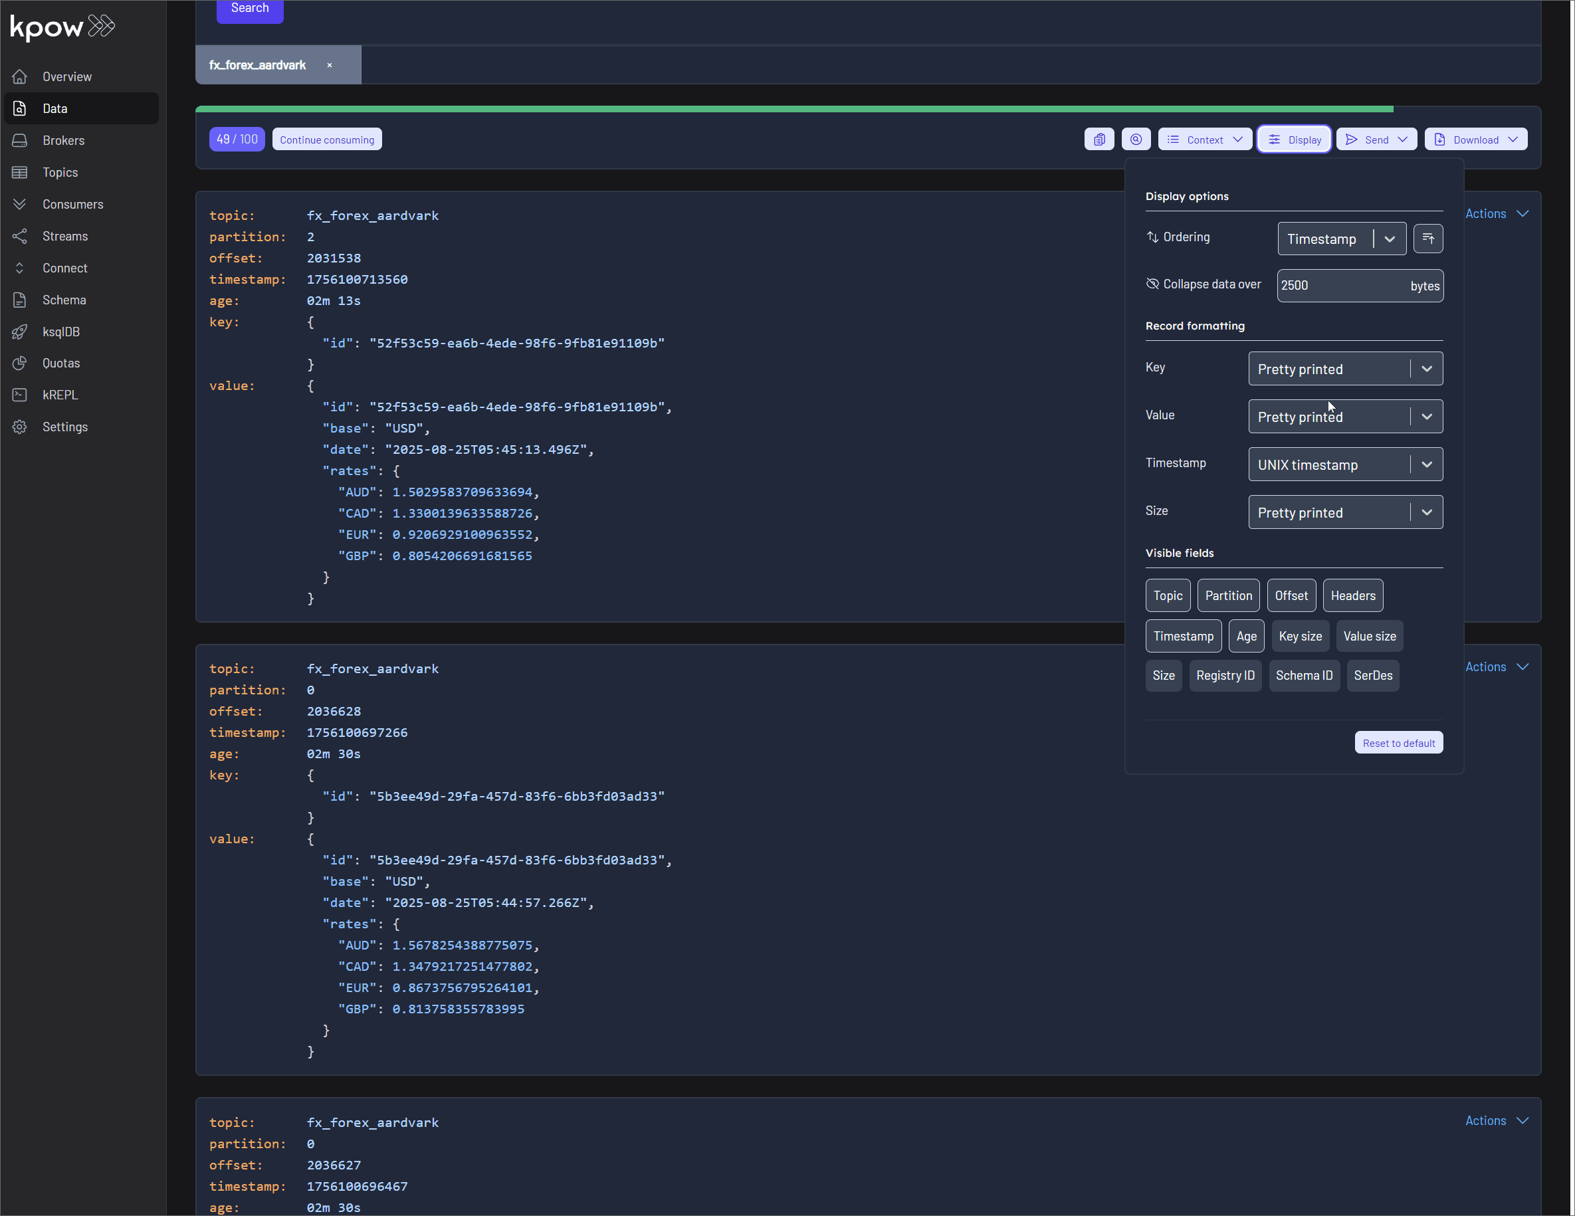The image size is (1575, 1216).
Task: Open the Schema registry section
Action: (64, 299)
